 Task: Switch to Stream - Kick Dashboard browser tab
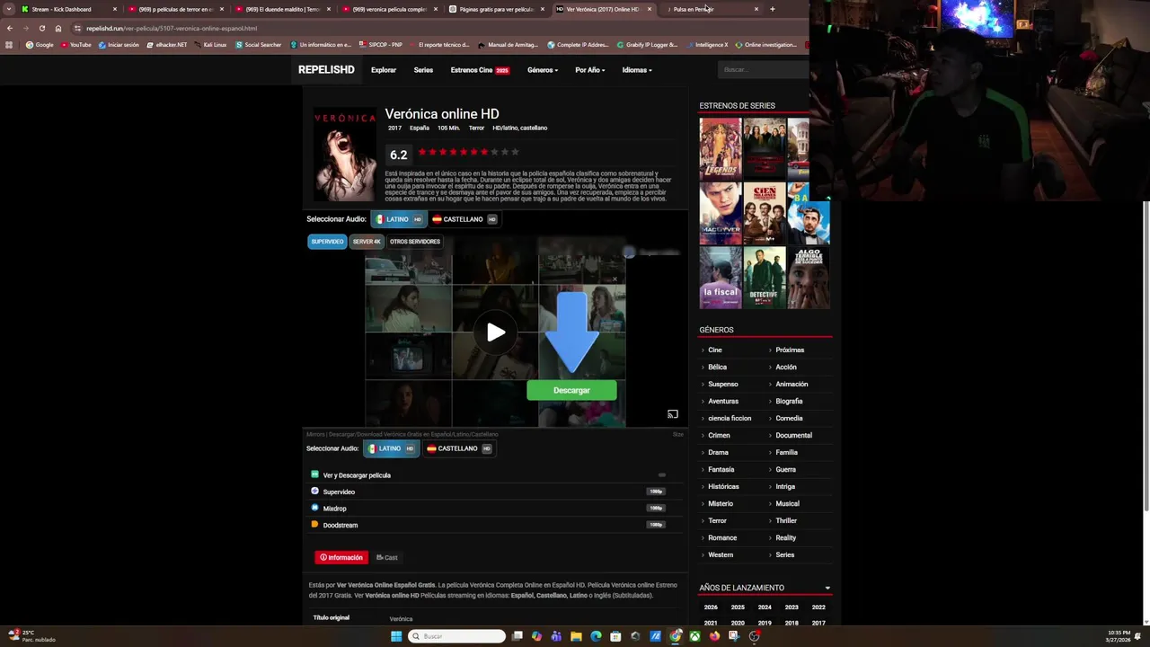click(68, 9)
